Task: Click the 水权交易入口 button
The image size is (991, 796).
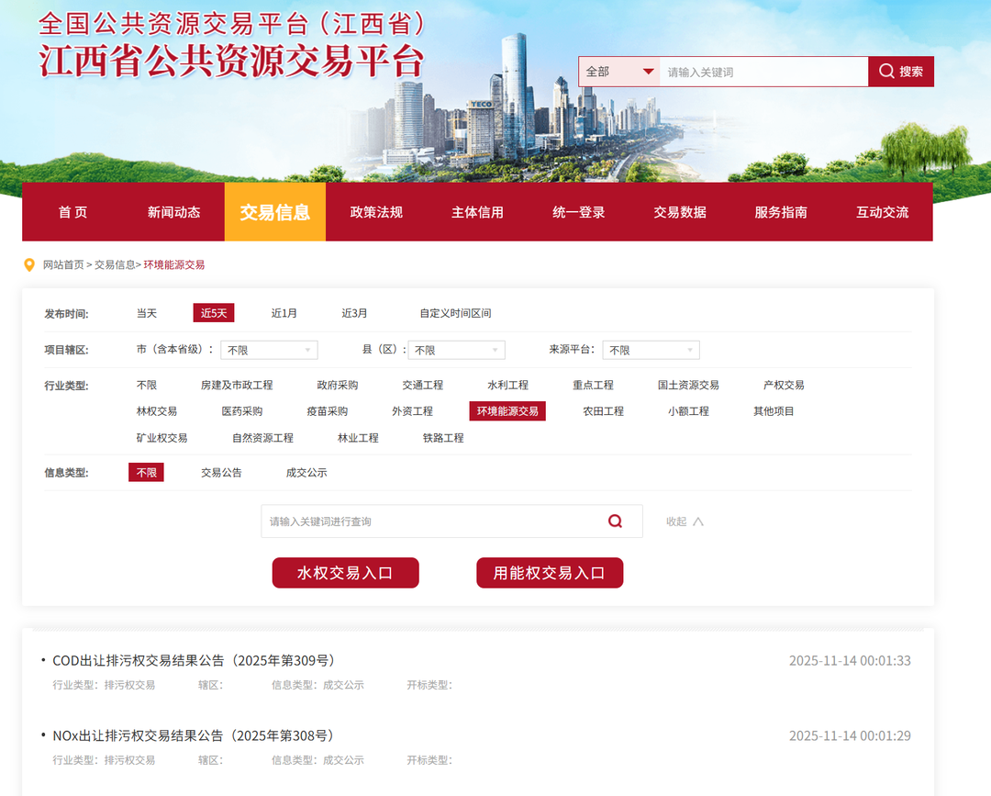Action: click(x=345, y=572)
